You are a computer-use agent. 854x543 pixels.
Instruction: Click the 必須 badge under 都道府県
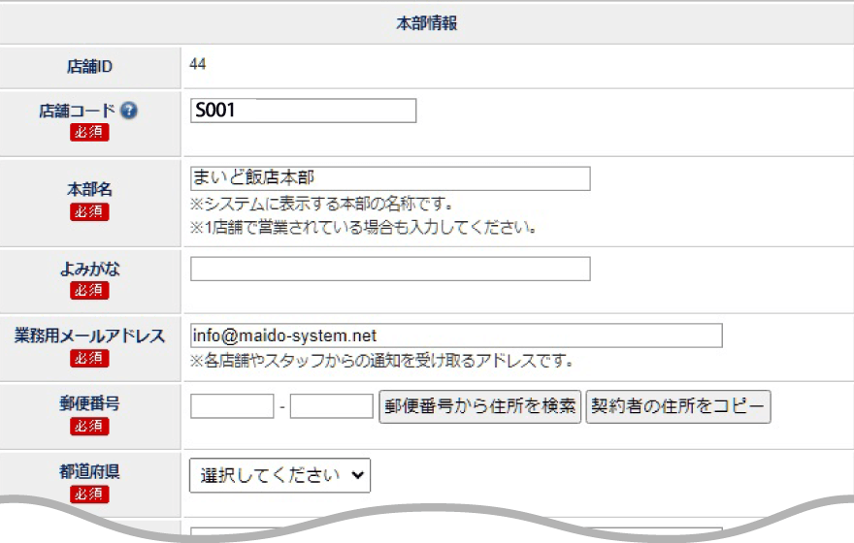[x=89, y=495]
